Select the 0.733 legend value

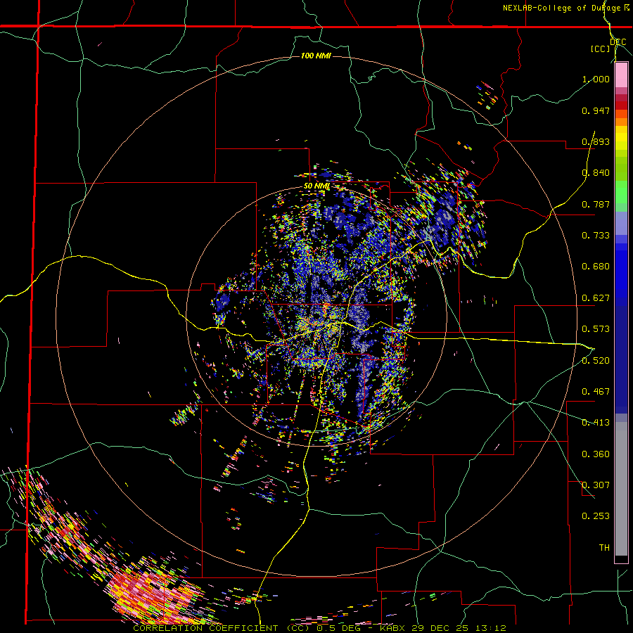click(596, 236)
